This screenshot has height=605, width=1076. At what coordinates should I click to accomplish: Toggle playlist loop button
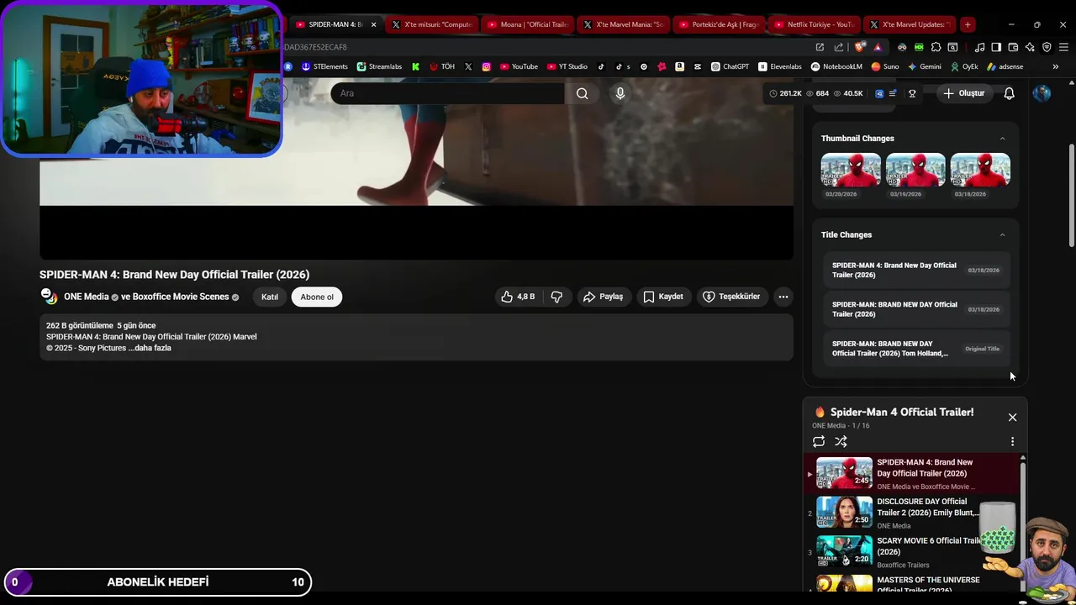[819, 442]
